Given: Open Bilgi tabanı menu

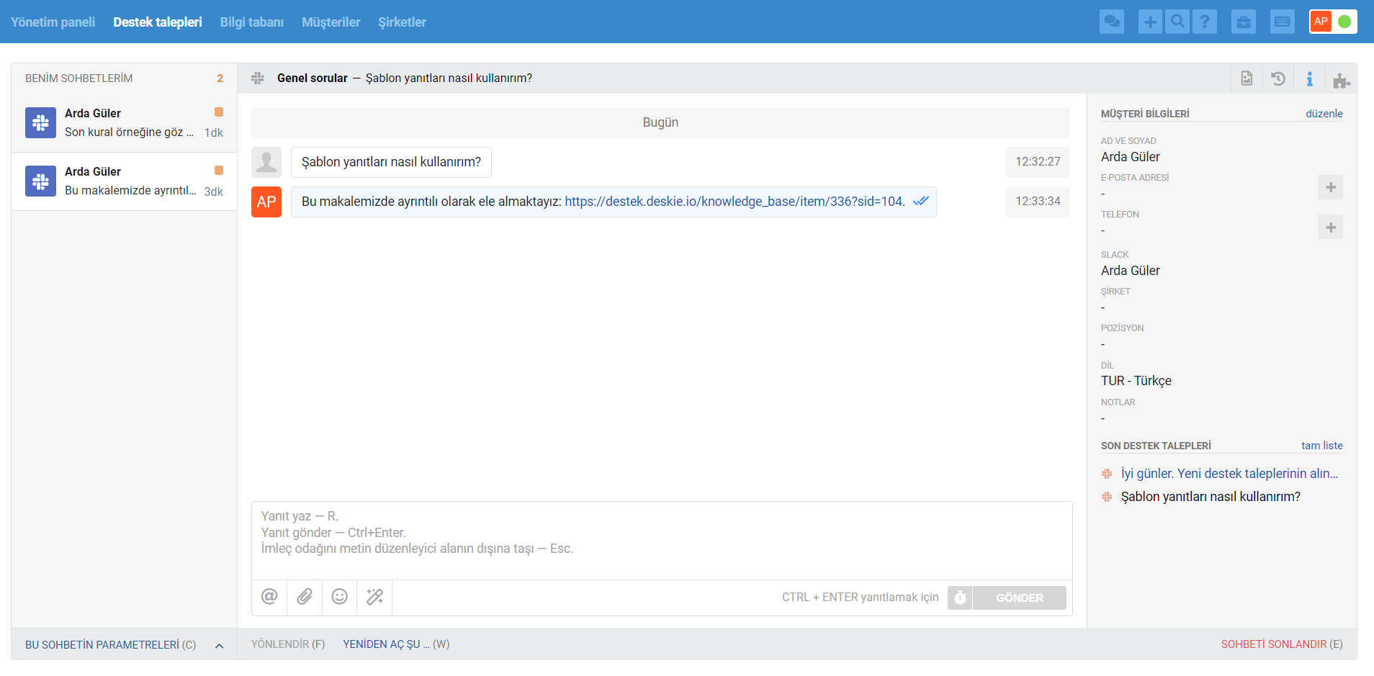Looking at the screenshot, I should [x=252, y=22].
